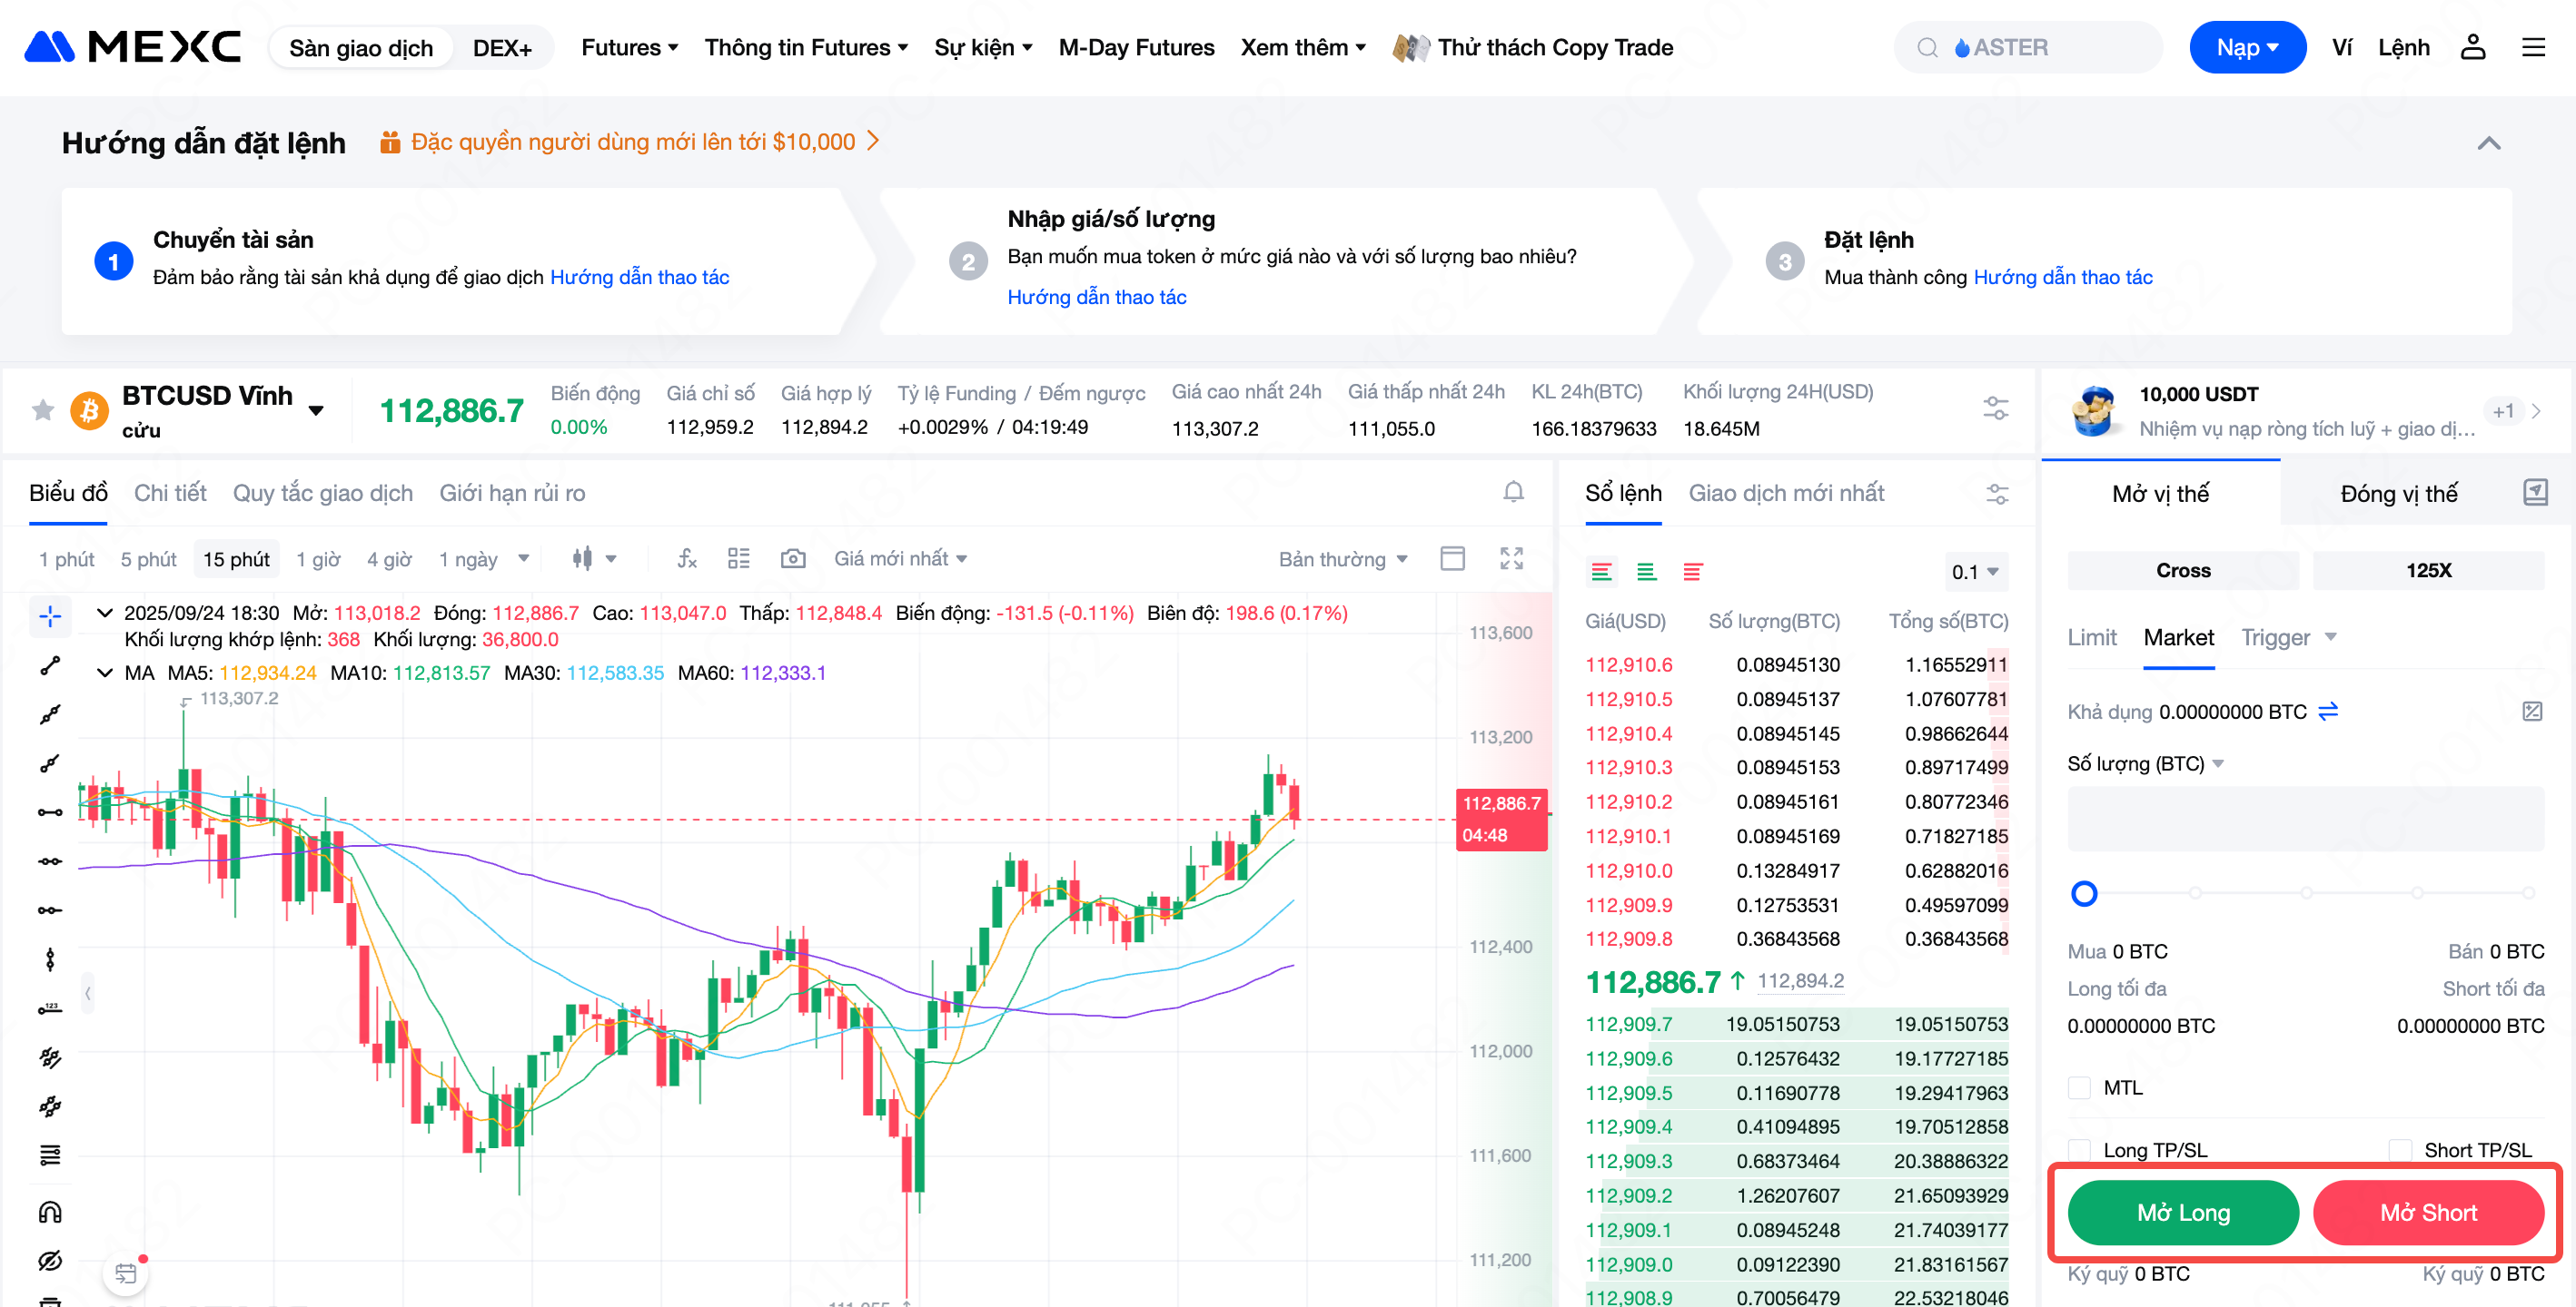Switch to Giao dịch mới nhất tab
2576x1307 pixels.
pyautogui.click(x=1786, y=493)
